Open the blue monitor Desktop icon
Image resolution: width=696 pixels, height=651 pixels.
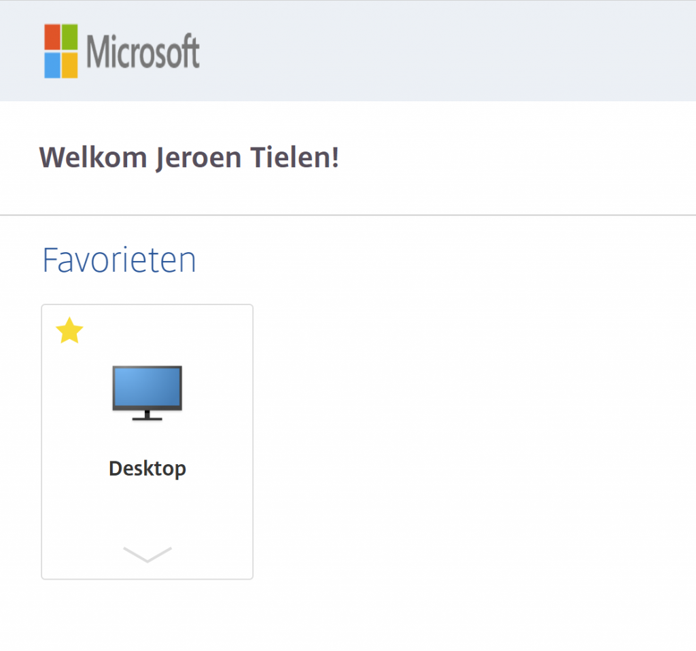(147, 393)
